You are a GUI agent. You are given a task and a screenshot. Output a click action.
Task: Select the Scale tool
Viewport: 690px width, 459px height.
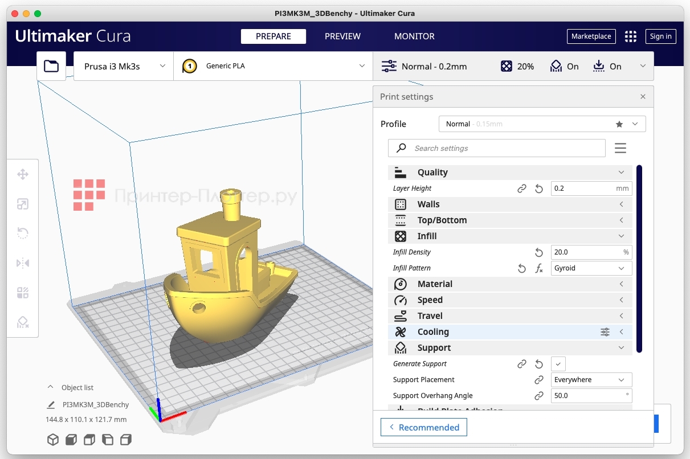point(23,204)
